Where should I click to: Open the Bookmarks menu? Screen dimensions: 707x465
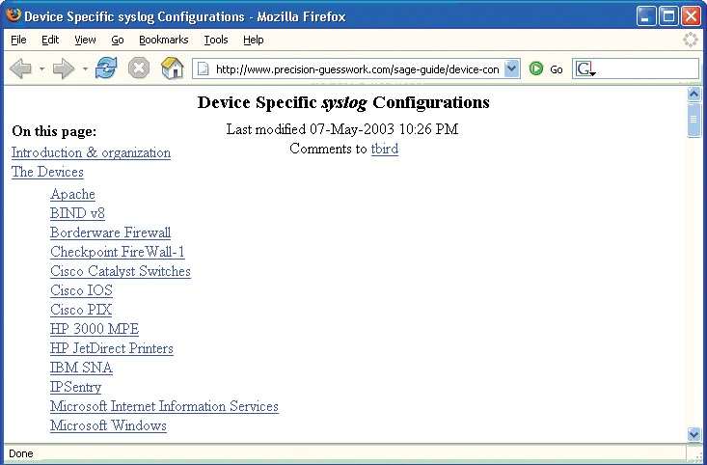click(164, 40)
